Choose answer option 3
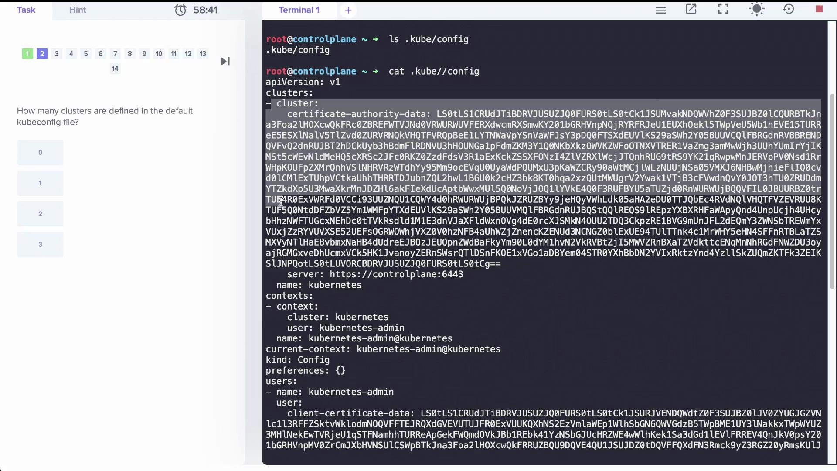 [x=40, y=244]
